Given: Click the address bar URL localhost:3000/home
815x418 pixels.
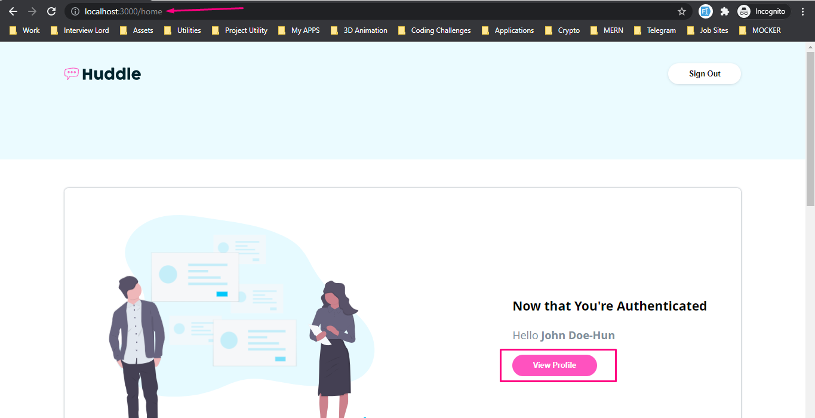Looking at the screenshot, I should (x=124, y=11).
